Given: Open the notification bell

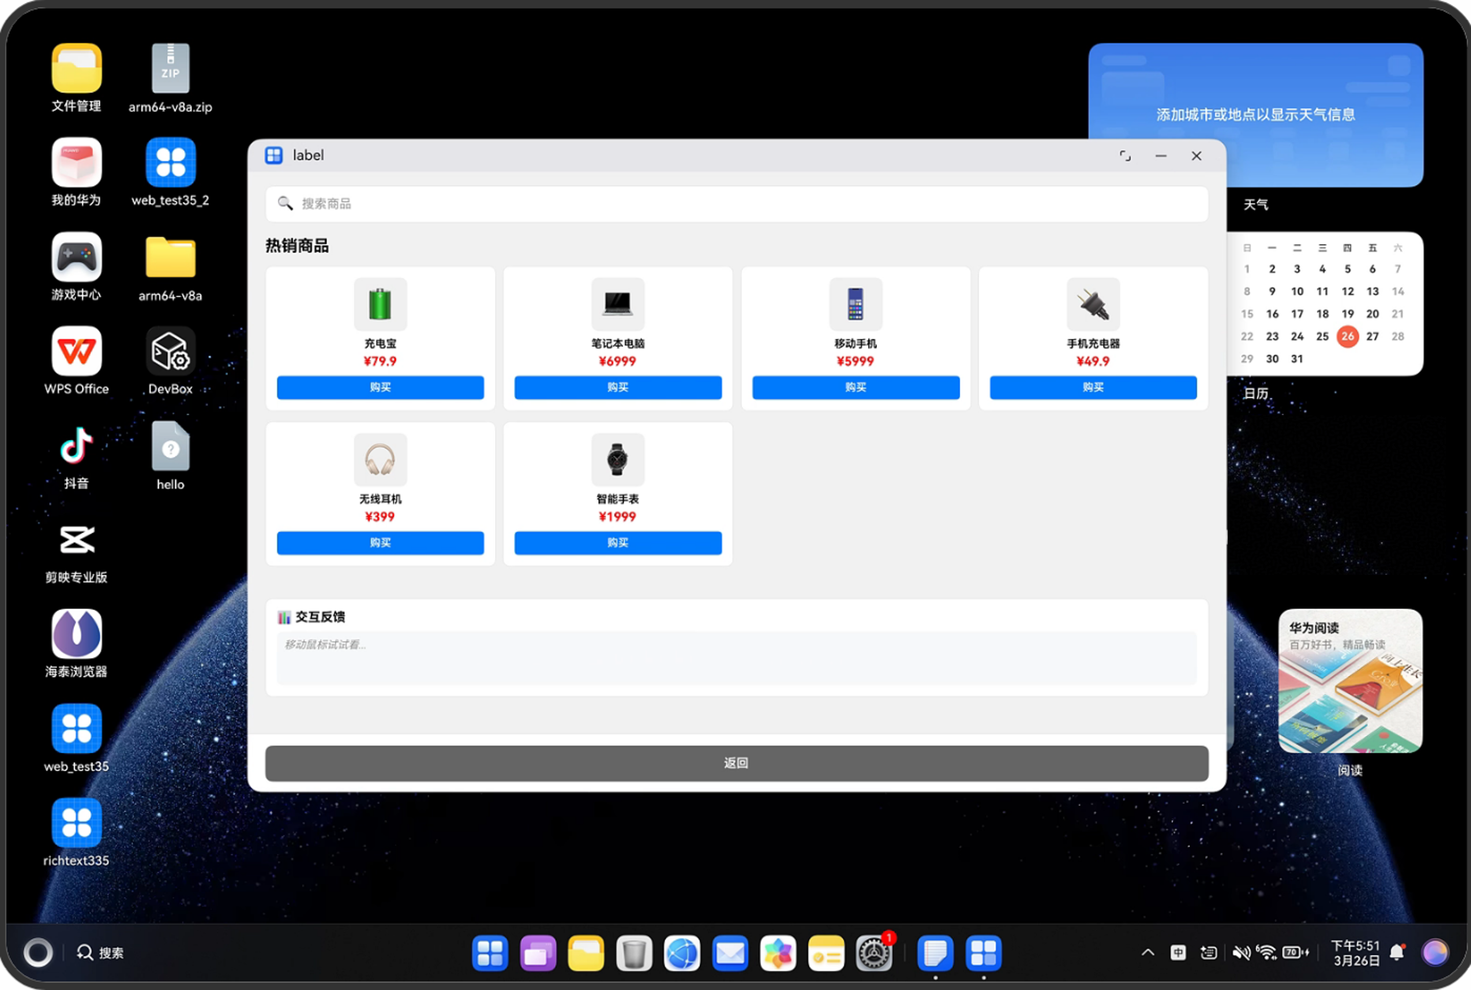Looking at the screenshot, I should coord(1397,953).
